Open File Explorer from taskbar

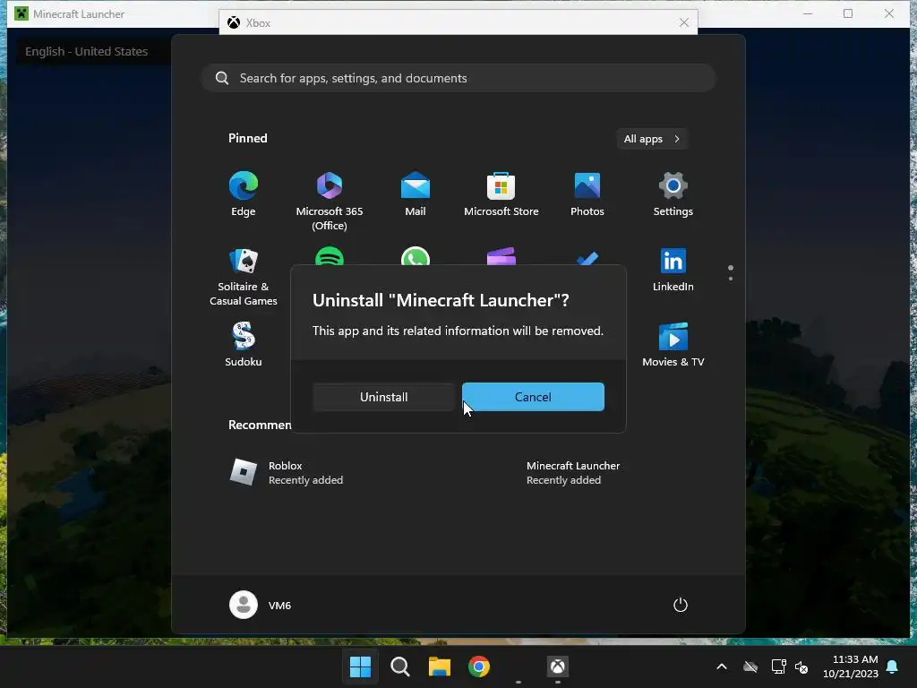[x=439, y=666]
